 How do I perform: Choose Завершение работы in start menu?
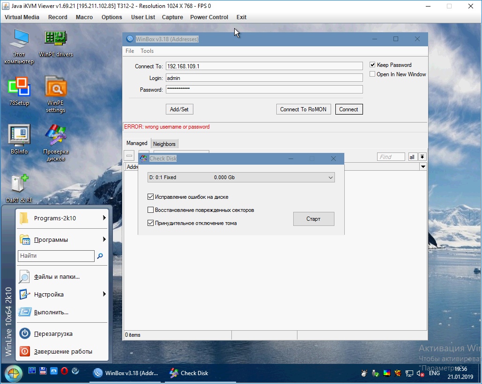pyautogui.click(x=63, y=351)
